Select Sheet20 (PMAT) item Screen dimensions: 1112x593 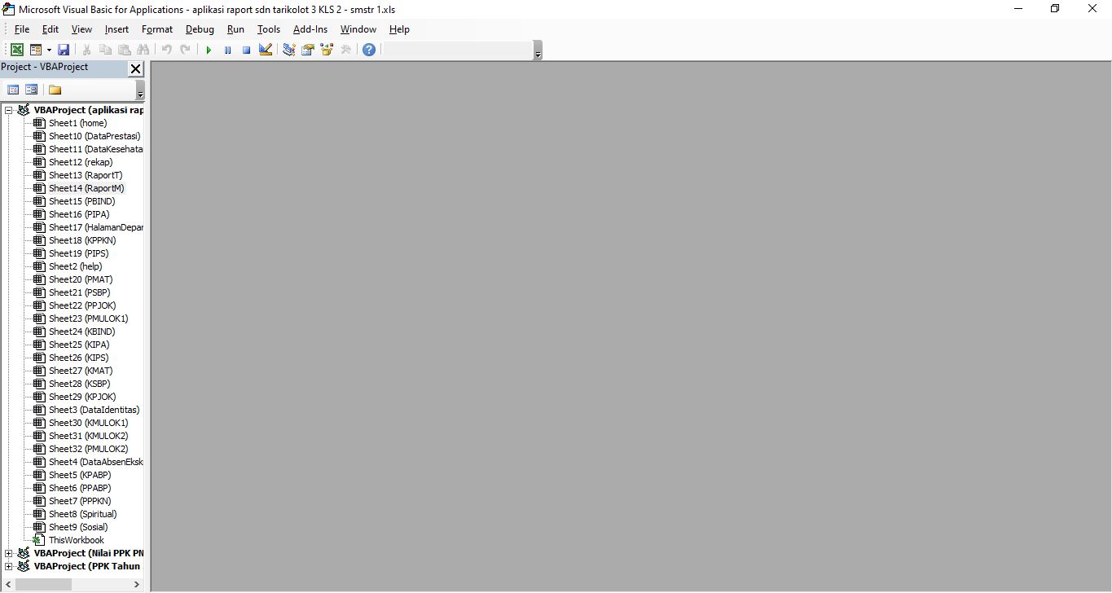[x=81, y=279]
